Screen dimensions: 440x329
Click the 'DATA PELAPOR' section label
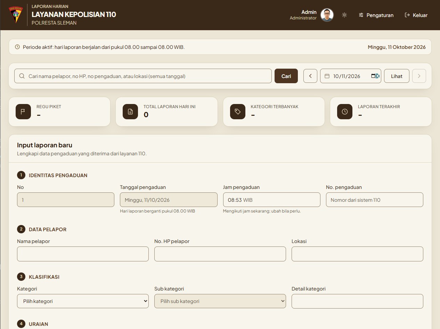[48, 230]
